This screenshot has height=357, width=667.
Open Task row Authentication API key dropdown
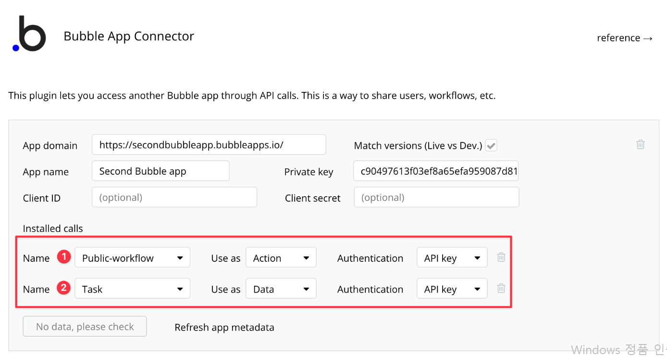click(452, 289)
